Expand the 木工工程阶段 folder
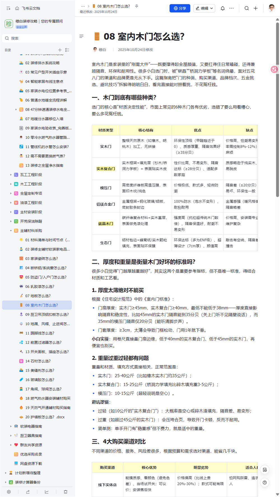Screen dimensions: 280x497 click(11, 184)
